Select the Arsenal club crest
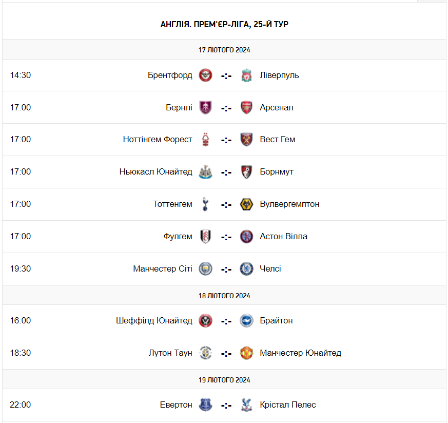 247,107
